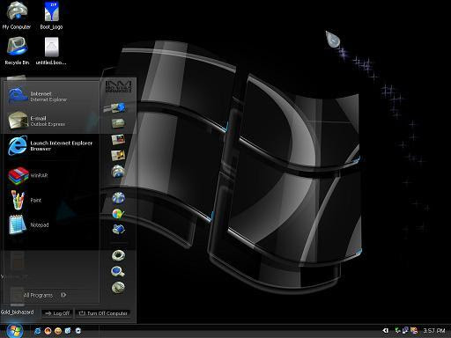Click the yellow-pink tray icon beside the clock
The height and width of the screenshot is (338, 451).
(x=414, y=331)
